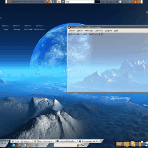Click the crossed-tools settings icon in the bottom panel
Viewport: 148px width, 148px height.
pos(37,145)
